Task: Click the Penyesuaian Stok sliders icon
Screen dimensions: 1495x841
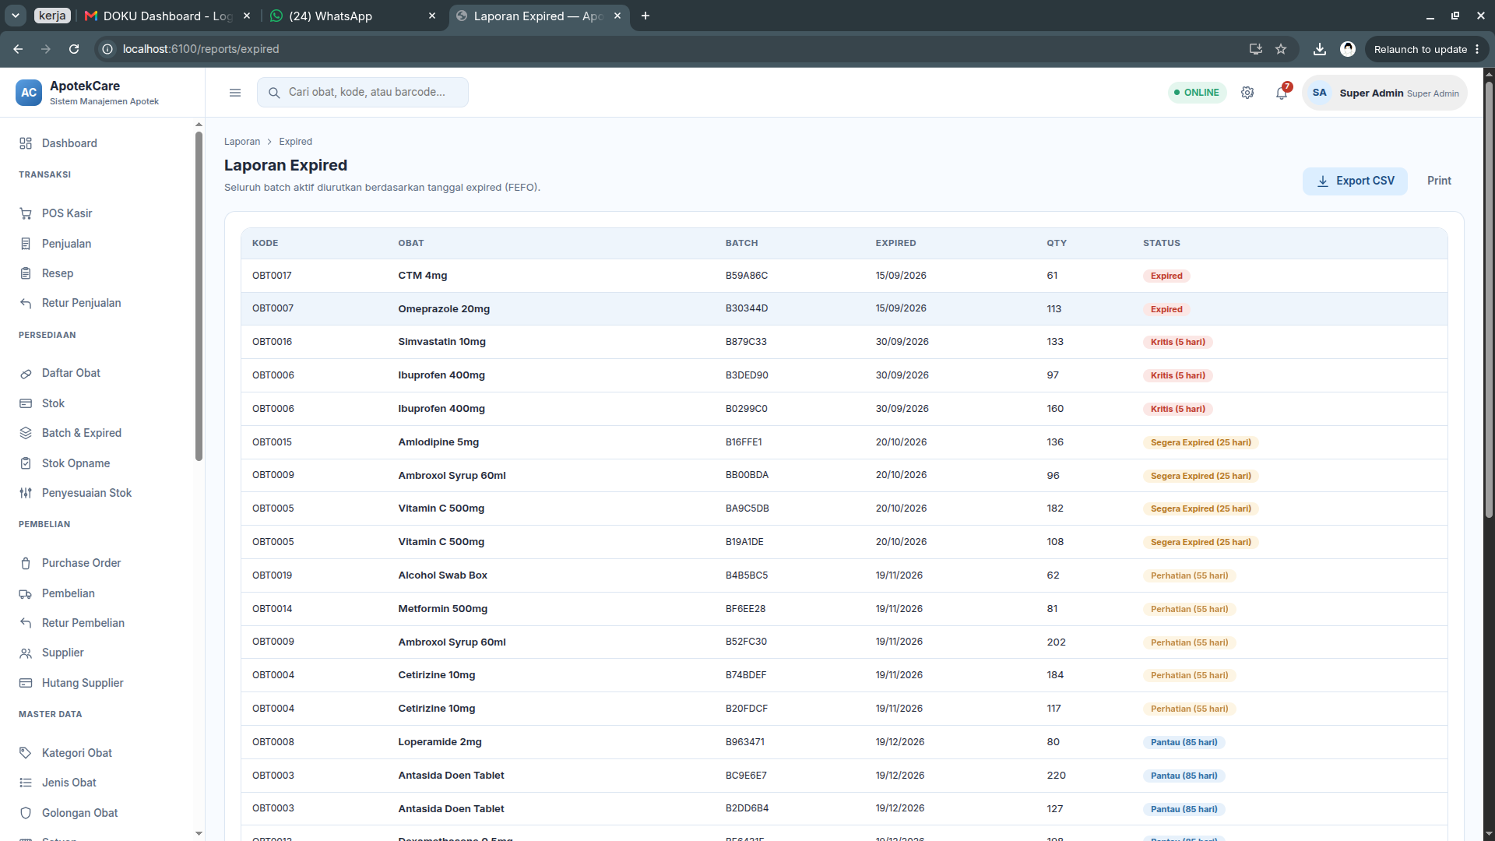Action: coord(26,493)
